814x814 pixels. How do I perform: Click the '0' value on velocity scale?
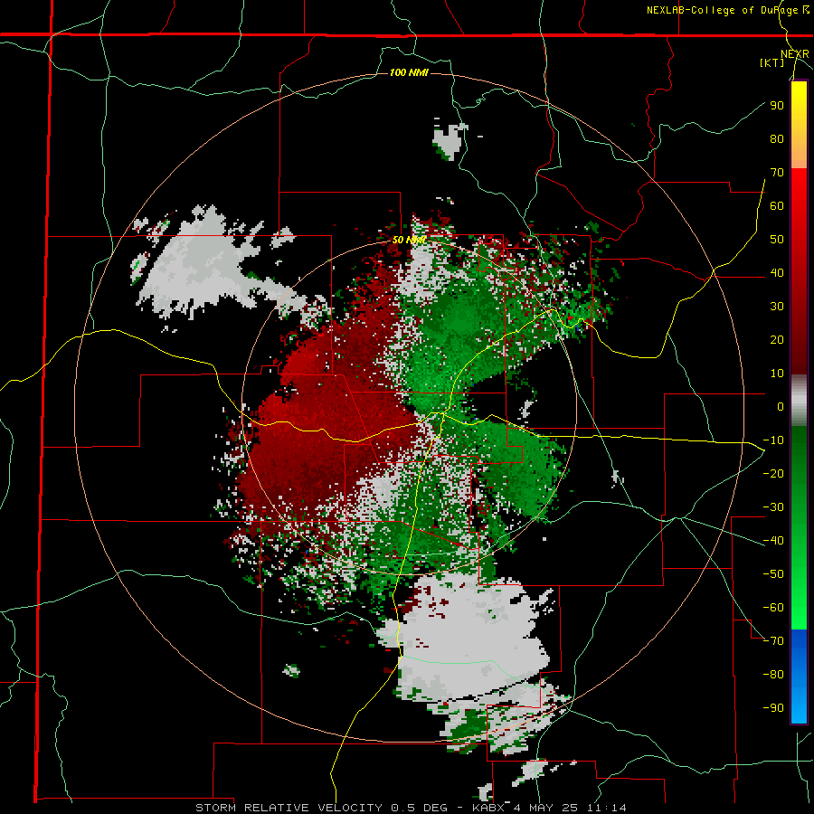[781, 407]
